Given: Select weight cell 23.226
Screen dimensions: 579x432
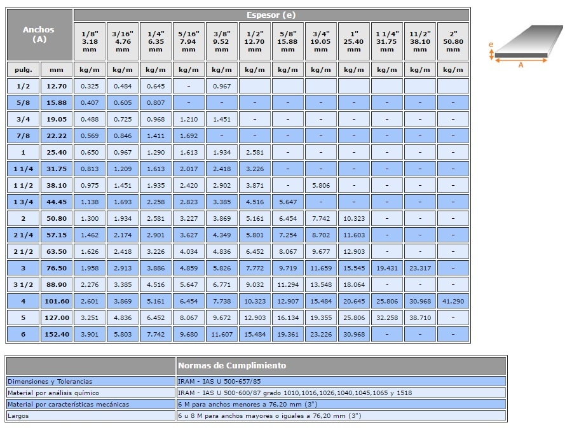Looking at the screenshot, I should point(321,334).
